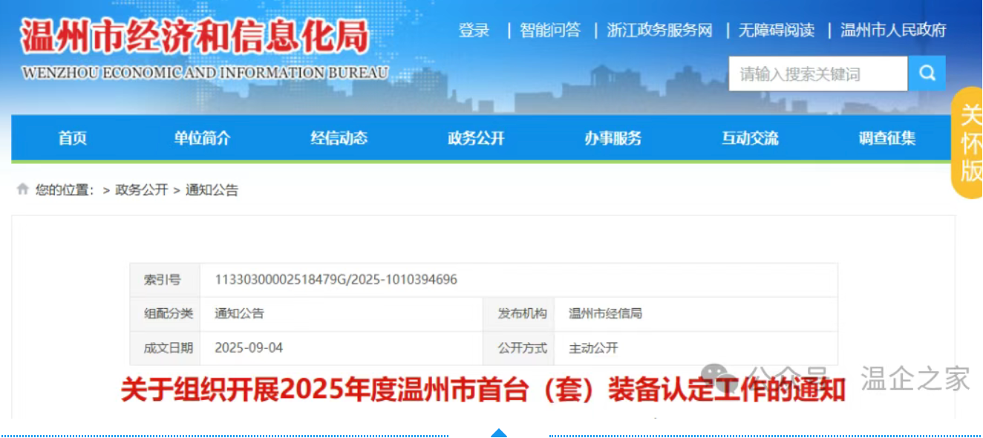Type in the 请输入搜索关键词 search field
The width and height of the screenshot is (983, 438).
tap(817, 73)
